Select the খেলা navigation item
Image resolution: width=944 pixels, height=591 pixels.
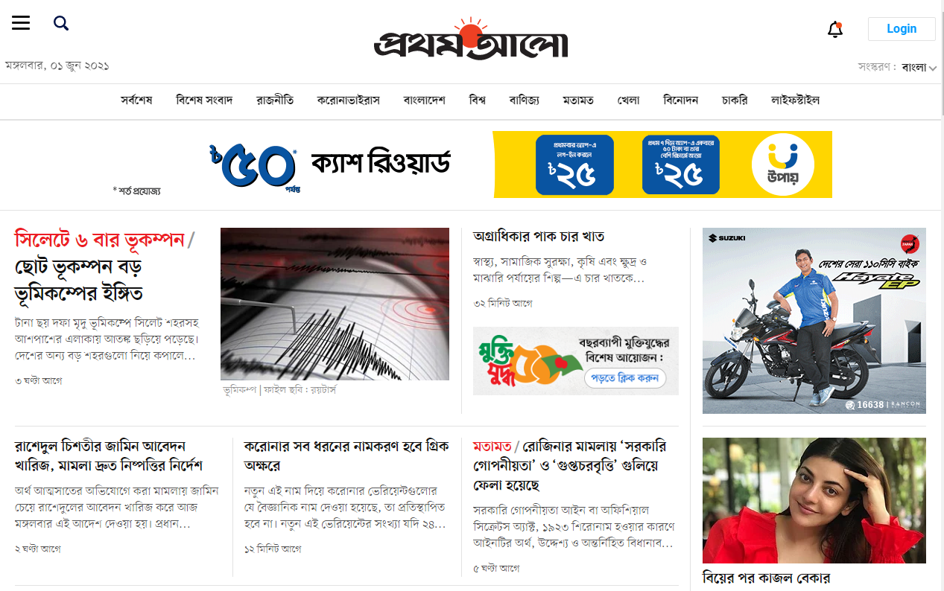click(x=628, y=100)
